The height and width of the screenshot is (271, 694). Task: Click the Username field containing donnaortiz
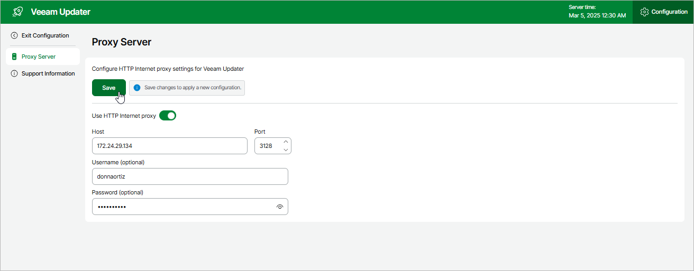[x=190, y=176]
